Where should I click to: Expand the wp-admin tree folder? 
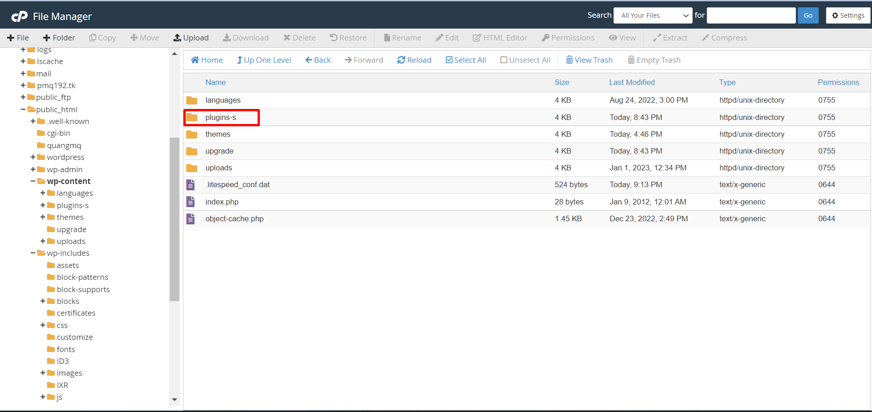point(33,169)
